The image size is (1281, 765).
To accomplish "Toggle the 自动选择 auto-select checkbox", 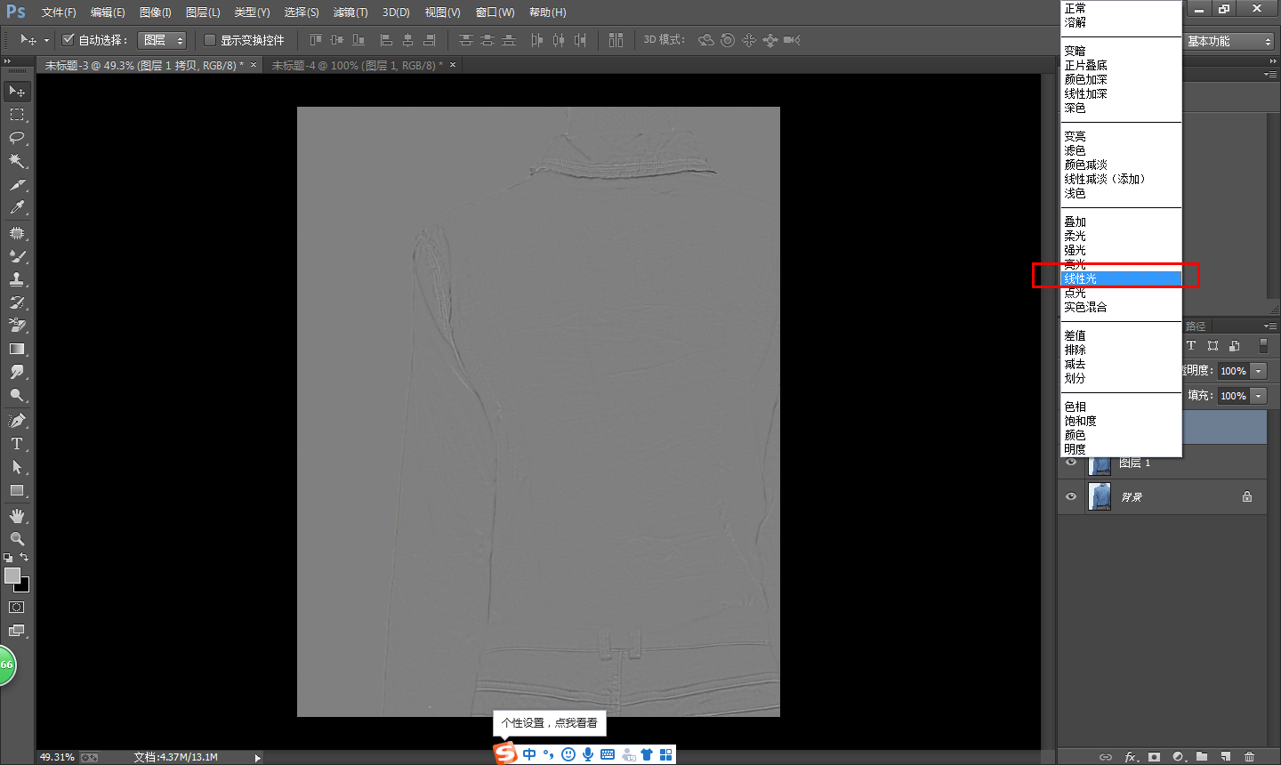I will pyautogui.click(x=68, y=40).
